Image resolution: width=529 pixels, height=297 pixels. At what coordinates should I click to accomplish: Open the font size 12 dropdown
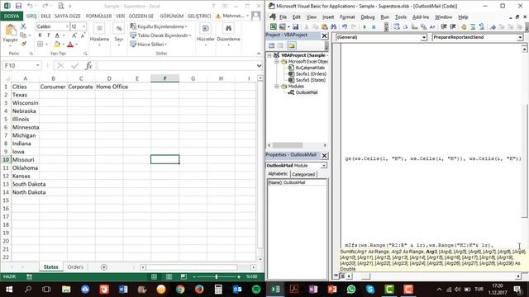[83, 26]
